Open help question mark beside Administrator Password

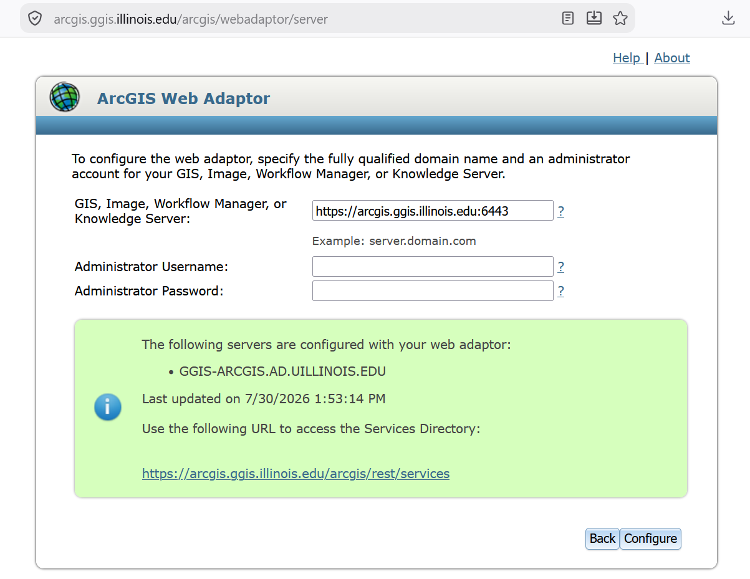(561, 291)
